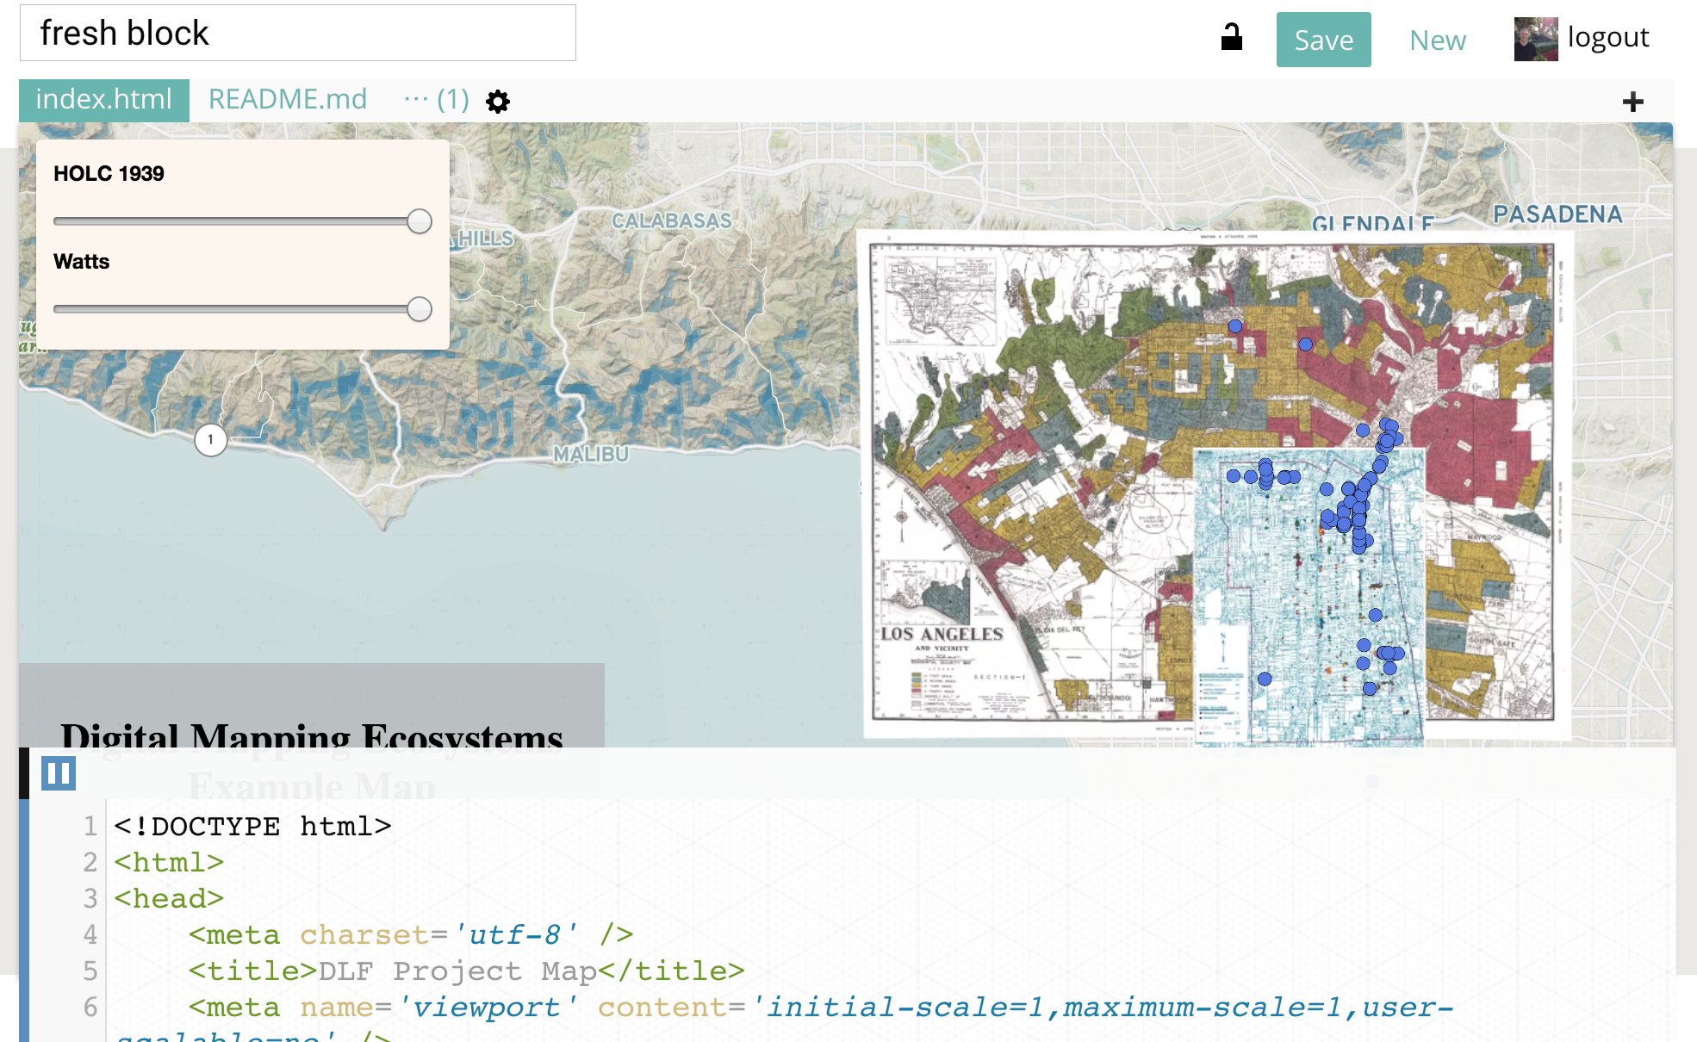
Task: Click code line 5 title tag
Action: point(465,971)
